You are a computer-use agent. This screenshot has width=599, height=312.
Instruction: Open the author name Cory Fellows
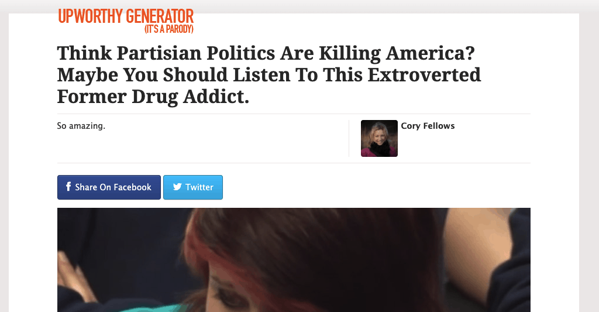click(x=428, y=126)
